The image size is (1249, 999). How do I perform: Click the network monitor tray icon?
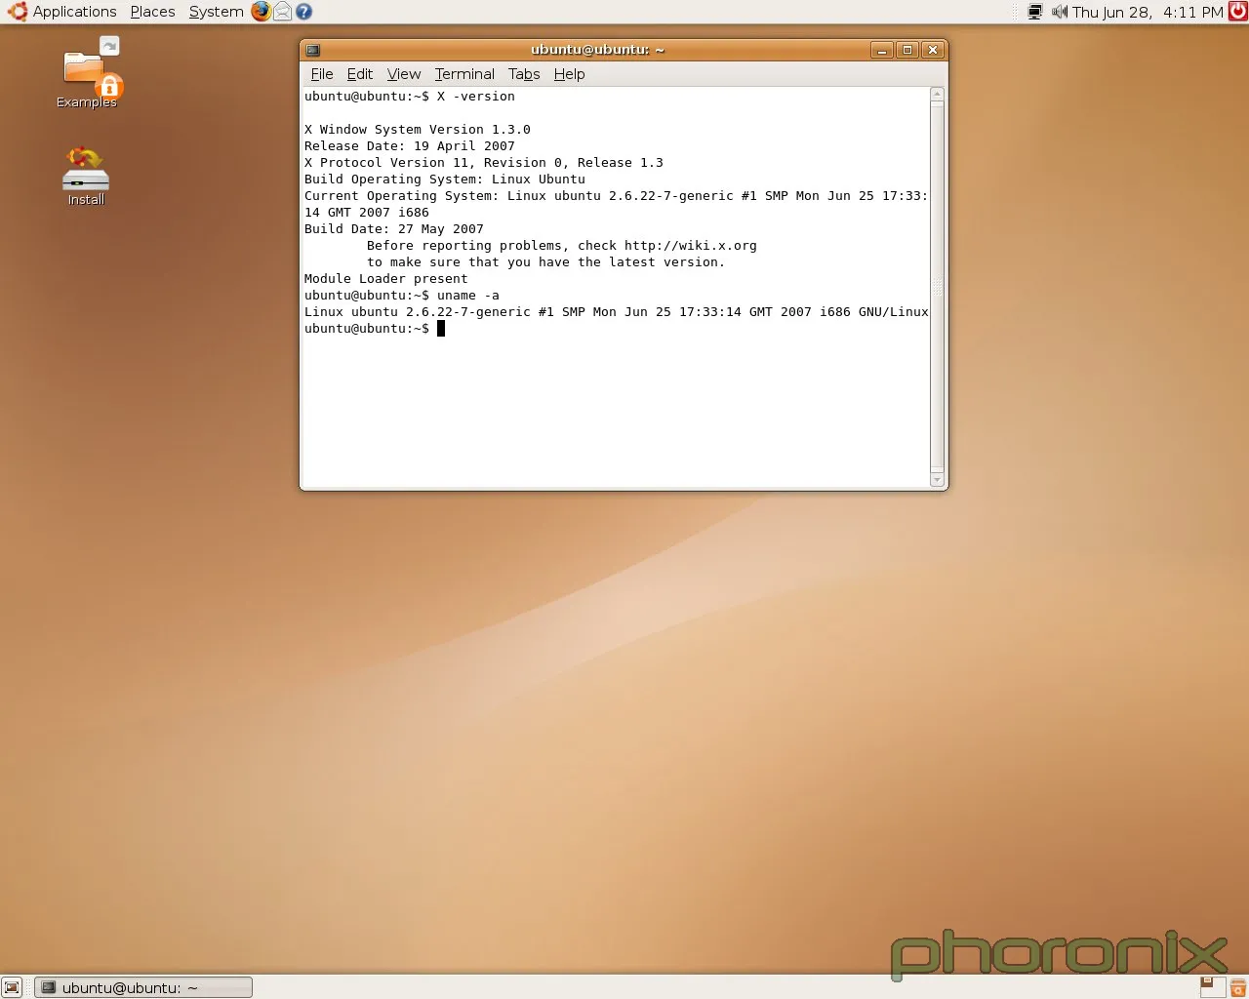(1035, 12)
